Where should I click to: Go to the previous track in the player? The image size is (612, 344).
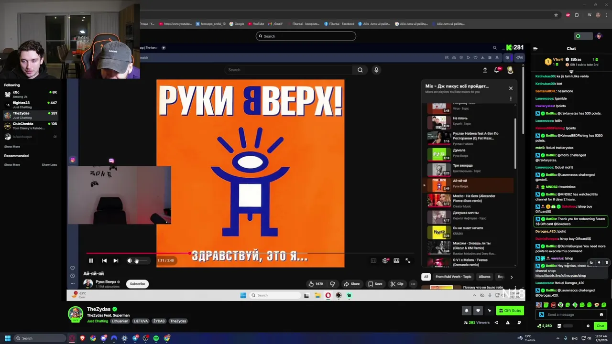(x=104, y=260)
